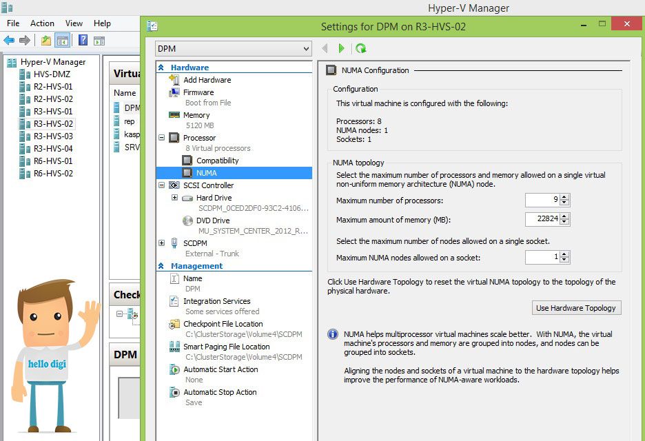645x441 pixels.
Task: Click the green Next play arrow in Settings
Action: (341, 48)
